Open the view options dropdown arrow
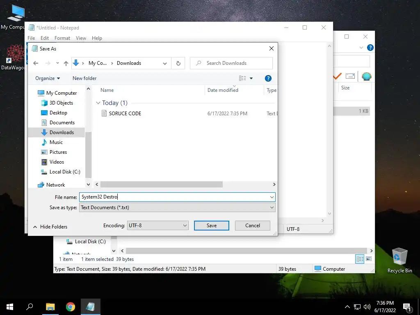The height and width of the screenshot is (315, 420). (251, 78)
